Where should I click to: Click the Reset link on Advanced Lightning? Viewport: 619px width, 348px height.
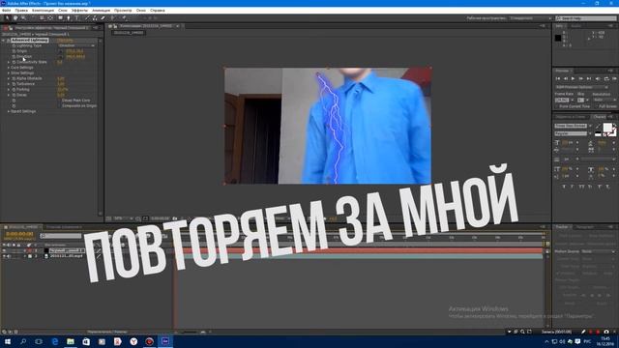(x=65, y=41)
